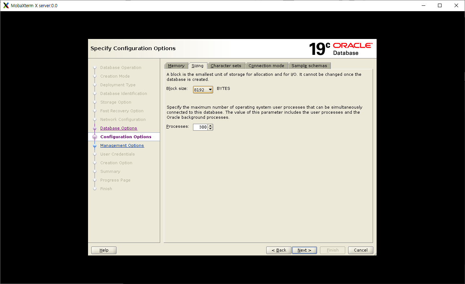
Task: Click the Oracle 19c Database logo
Action: coord(341,49)
